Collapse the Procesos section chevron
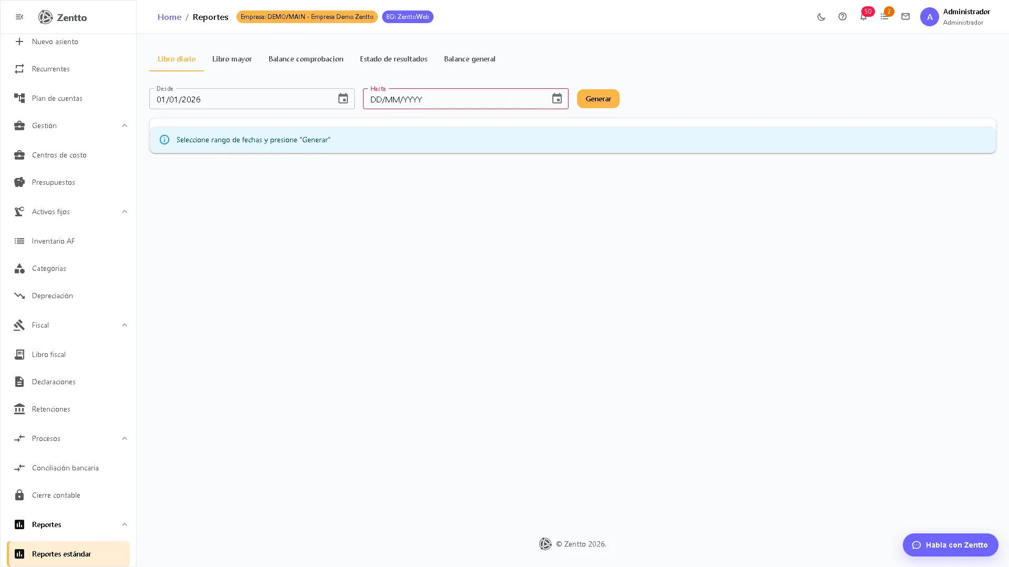This screenshot has height=567, width=1009. [x=125, y=438]
